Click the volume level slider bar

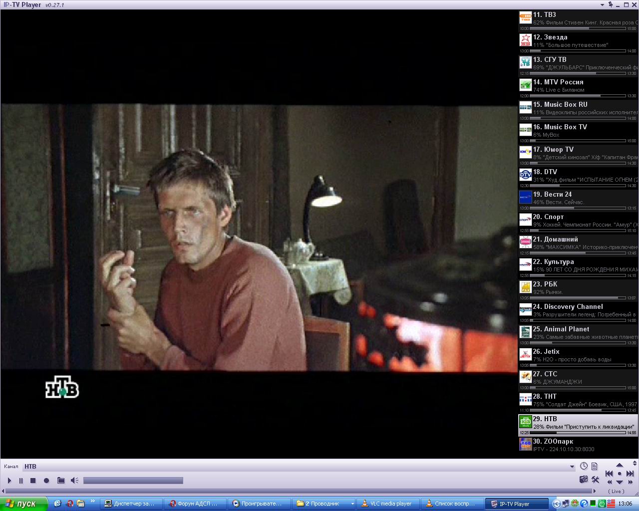point(133,481)
